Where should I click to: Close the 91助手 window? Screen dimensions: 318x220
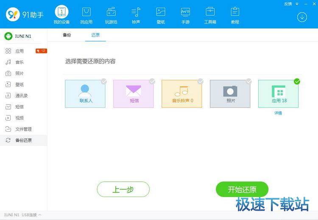point(314,4)
